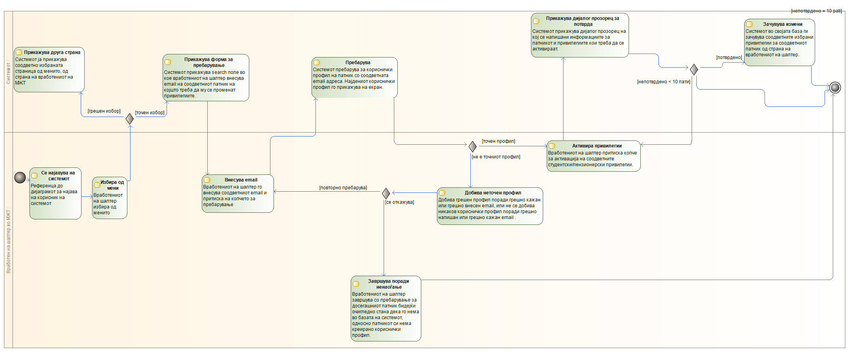
Task: Select decision diamond next to повторно пребарува label
Action: (x=386, y=193)
